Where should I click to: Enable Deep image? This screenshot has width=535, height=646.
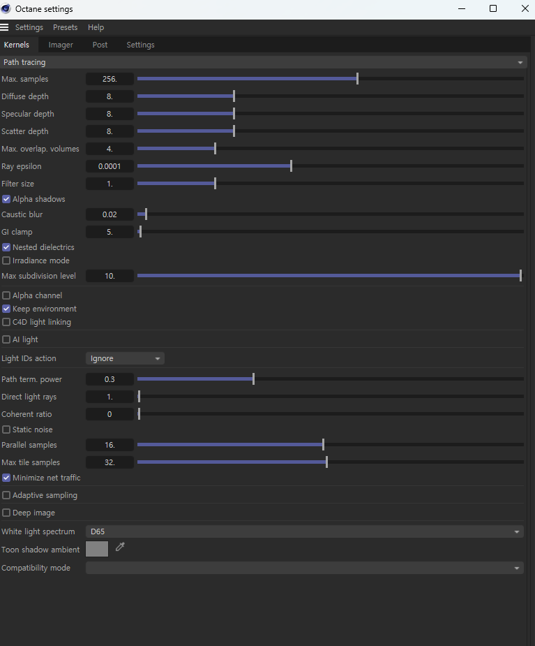(6, 513)
